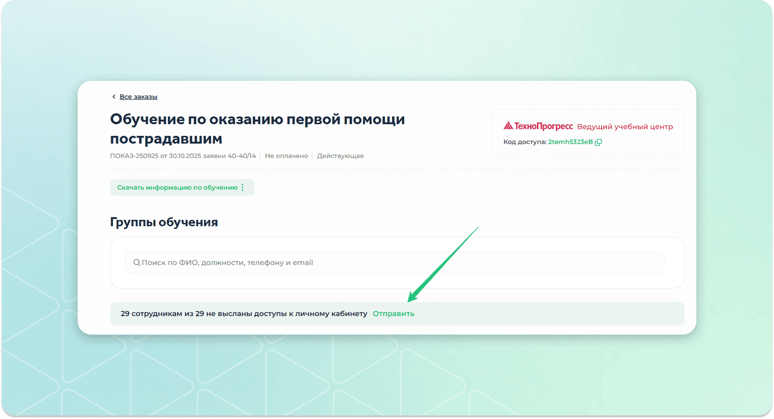Click the Отправить link to send accesses
Viewport: 774px width, 419px height.
(x=393, y=314)
